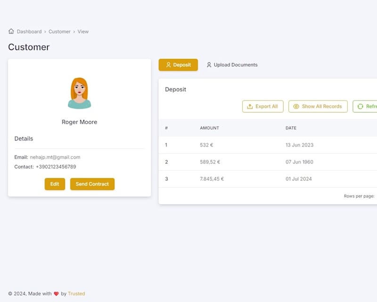Click the date 07 Jun 1960
377x302 pixels.
pos(299,162)
